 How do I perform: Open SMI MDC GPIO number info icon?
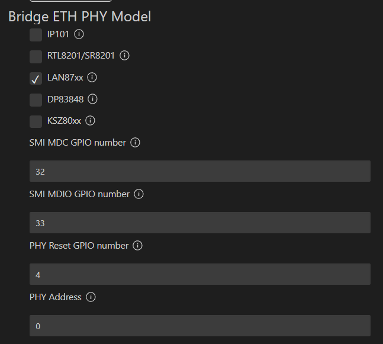point(135,143)
